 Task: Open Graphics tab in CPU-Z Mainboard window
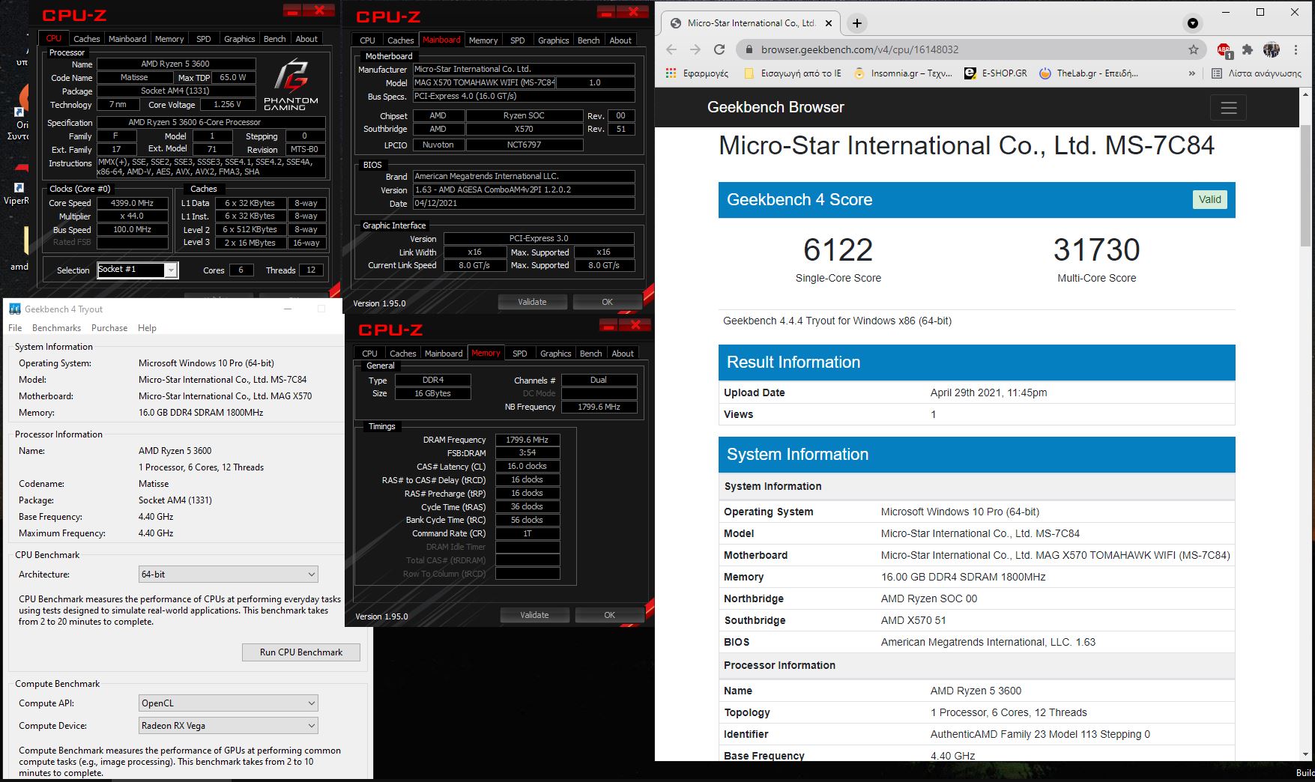point(553,40)
